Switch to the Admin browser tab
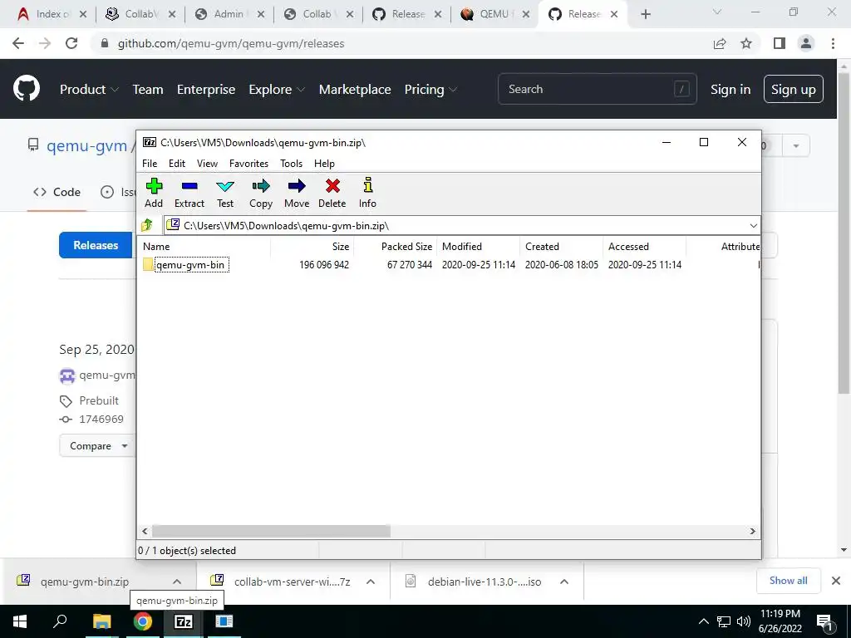Screen dimensions: 851x638 [x=228, y=14]
